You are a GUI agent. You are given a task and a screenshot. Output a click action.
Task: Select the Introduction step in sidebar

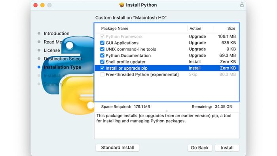coord(57,33)
